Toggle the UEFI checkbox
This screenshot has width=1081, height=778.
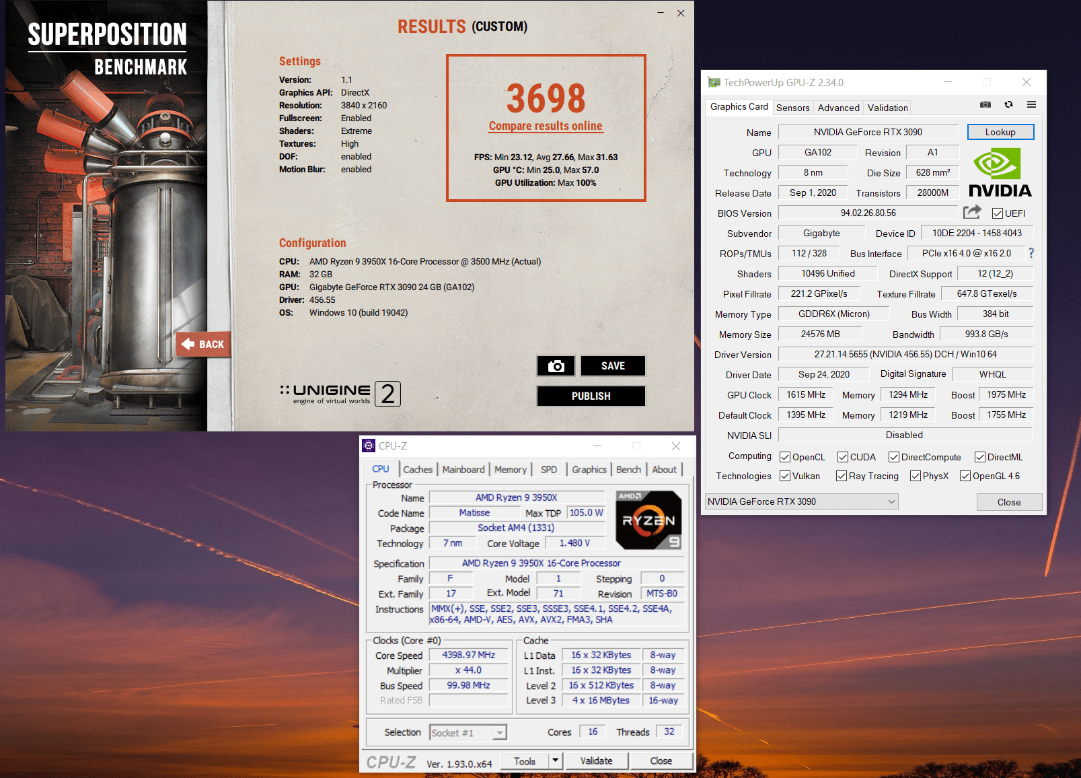(x=998, y=213)
